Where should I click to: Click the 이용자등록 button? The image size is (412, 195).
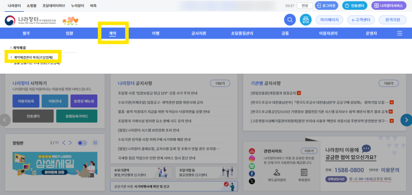pyautogui.click(x=26, y=101)
